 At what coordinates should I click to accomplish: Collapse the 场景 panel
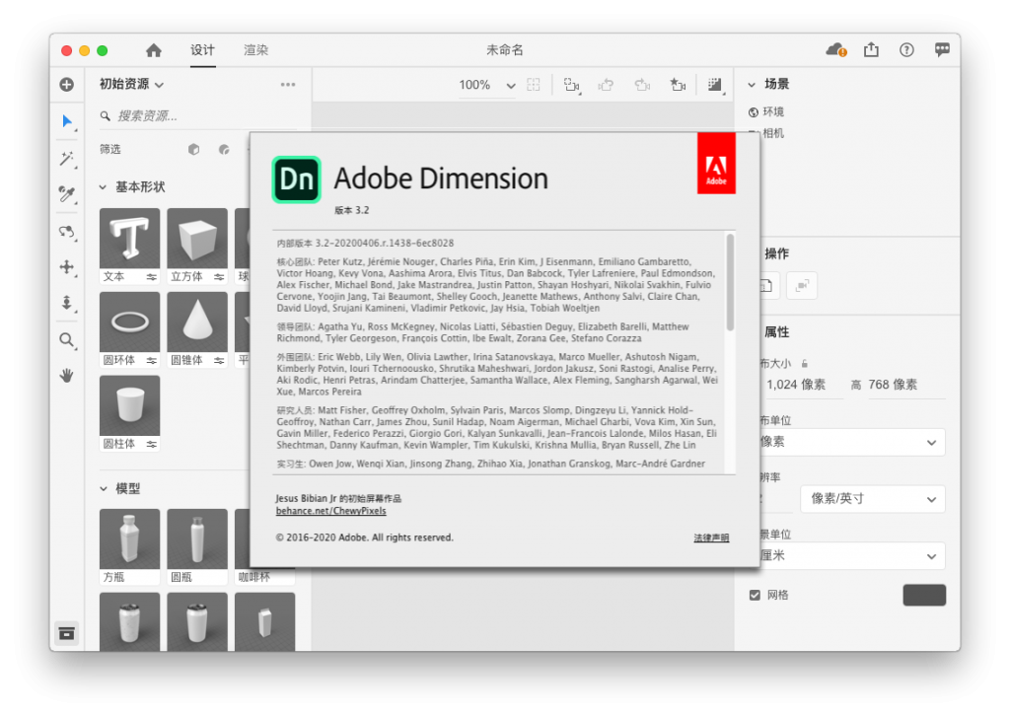tap(752, 85)
